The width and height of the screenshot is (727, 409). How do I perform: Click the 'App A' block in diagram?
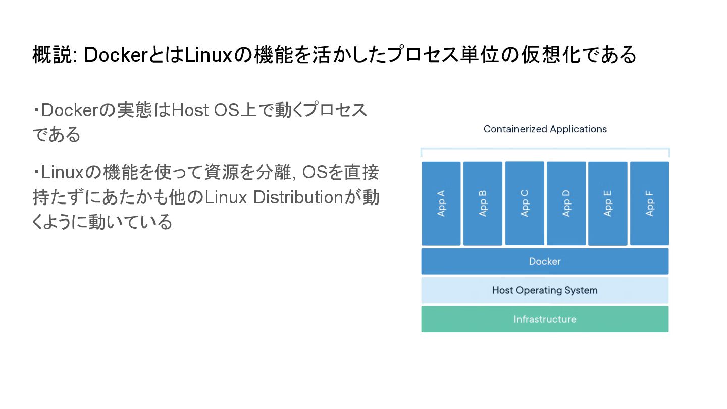pos(441,203)
